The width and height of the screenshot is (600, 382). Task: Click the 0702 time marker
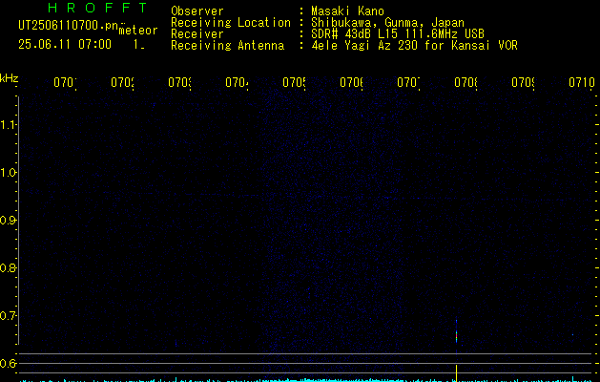(x=122, y=82)
